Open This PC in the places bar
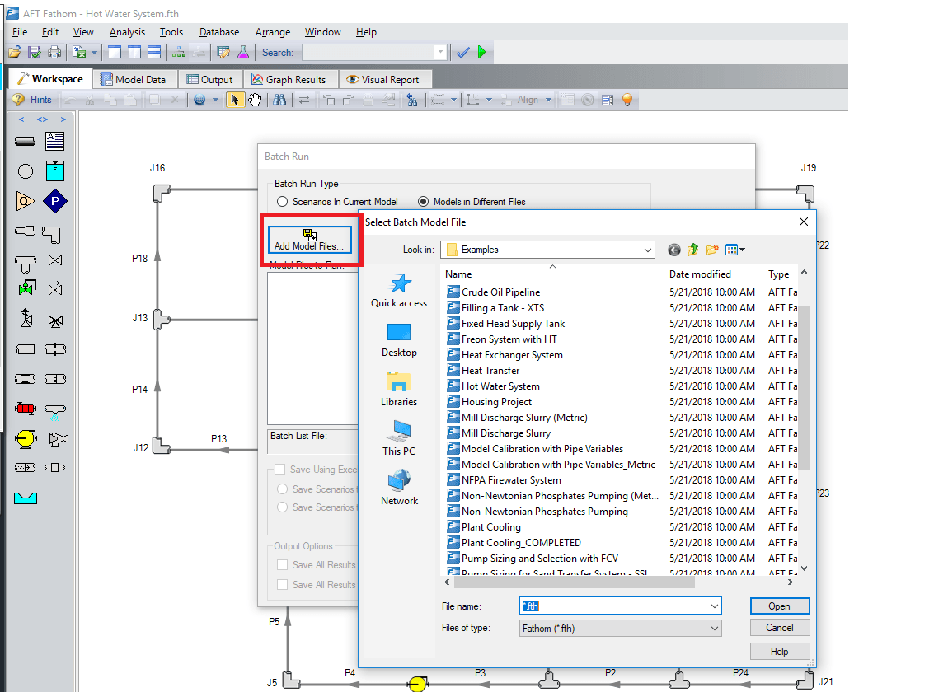Image resolution: width=948 pixels, height=692 pixels. (x=399, y=437)
